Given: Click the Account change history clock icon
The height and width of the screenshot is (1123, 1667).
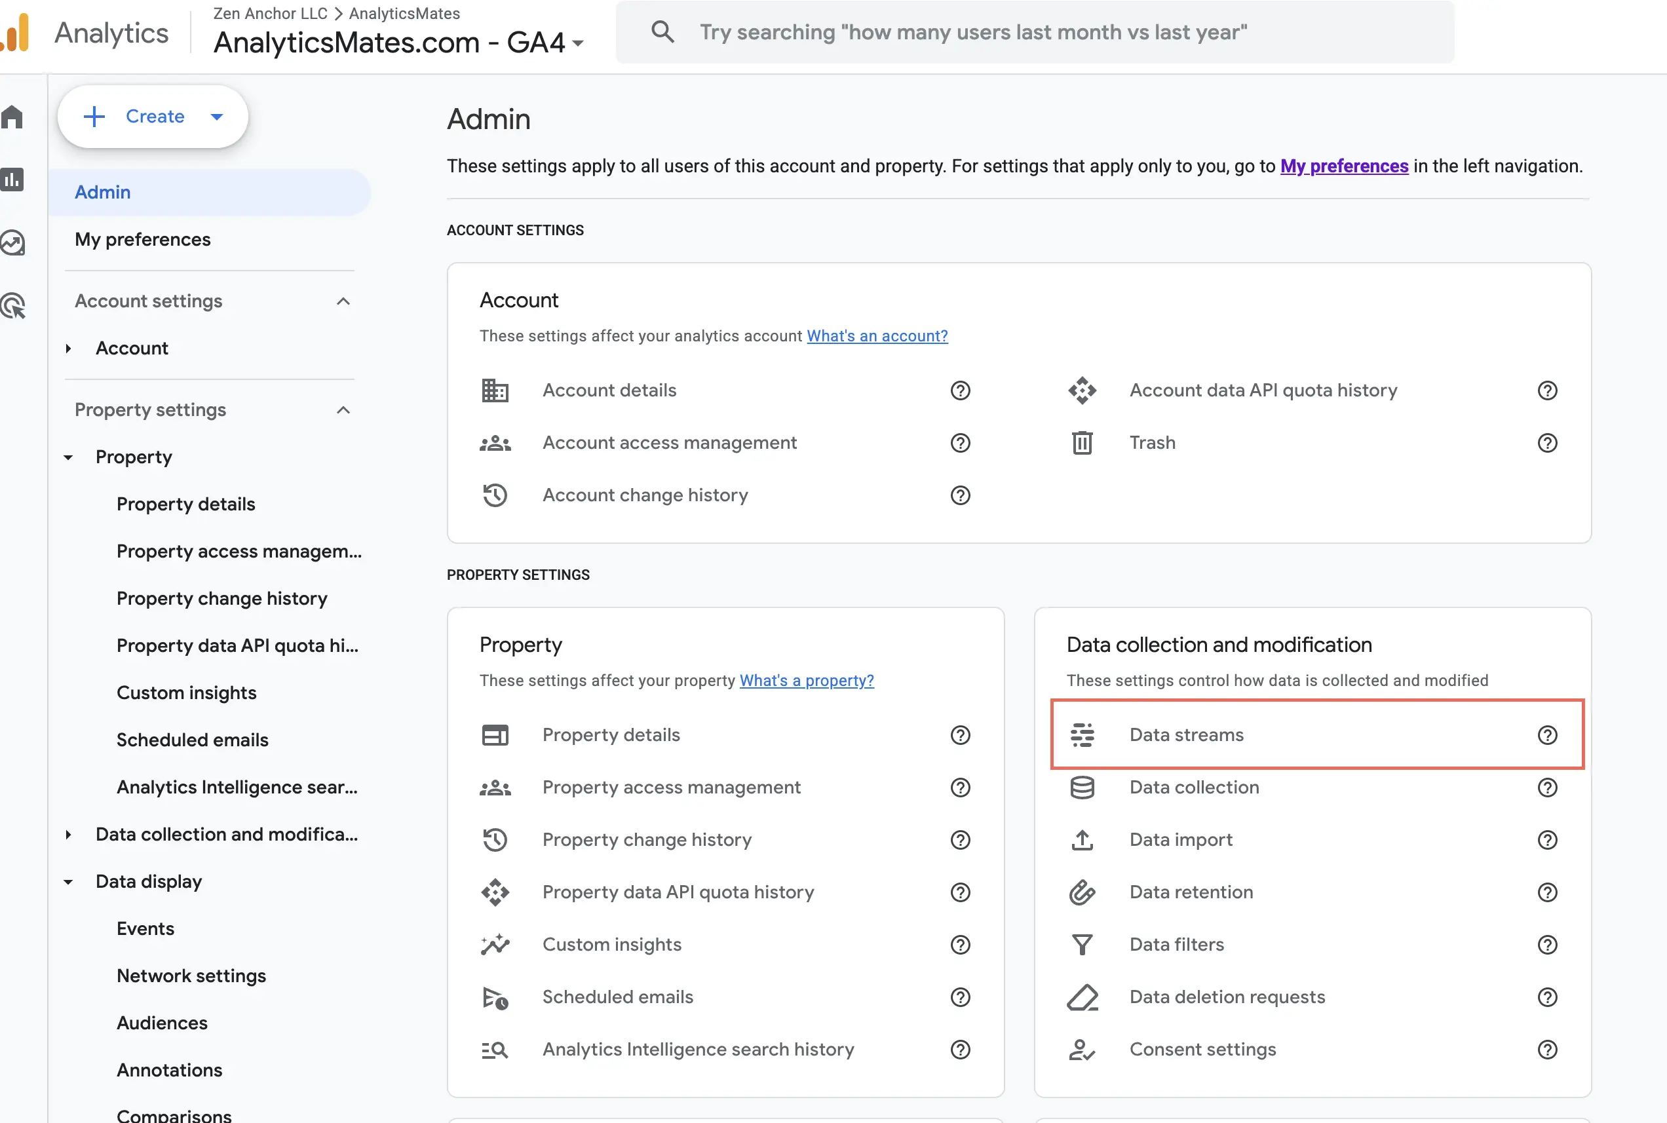Looking at the screenshot, I should (495, 495).
